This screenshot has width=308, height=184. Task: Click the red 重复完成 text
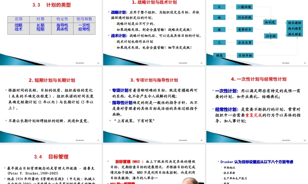pyautogui.click(x=253, y=115)
